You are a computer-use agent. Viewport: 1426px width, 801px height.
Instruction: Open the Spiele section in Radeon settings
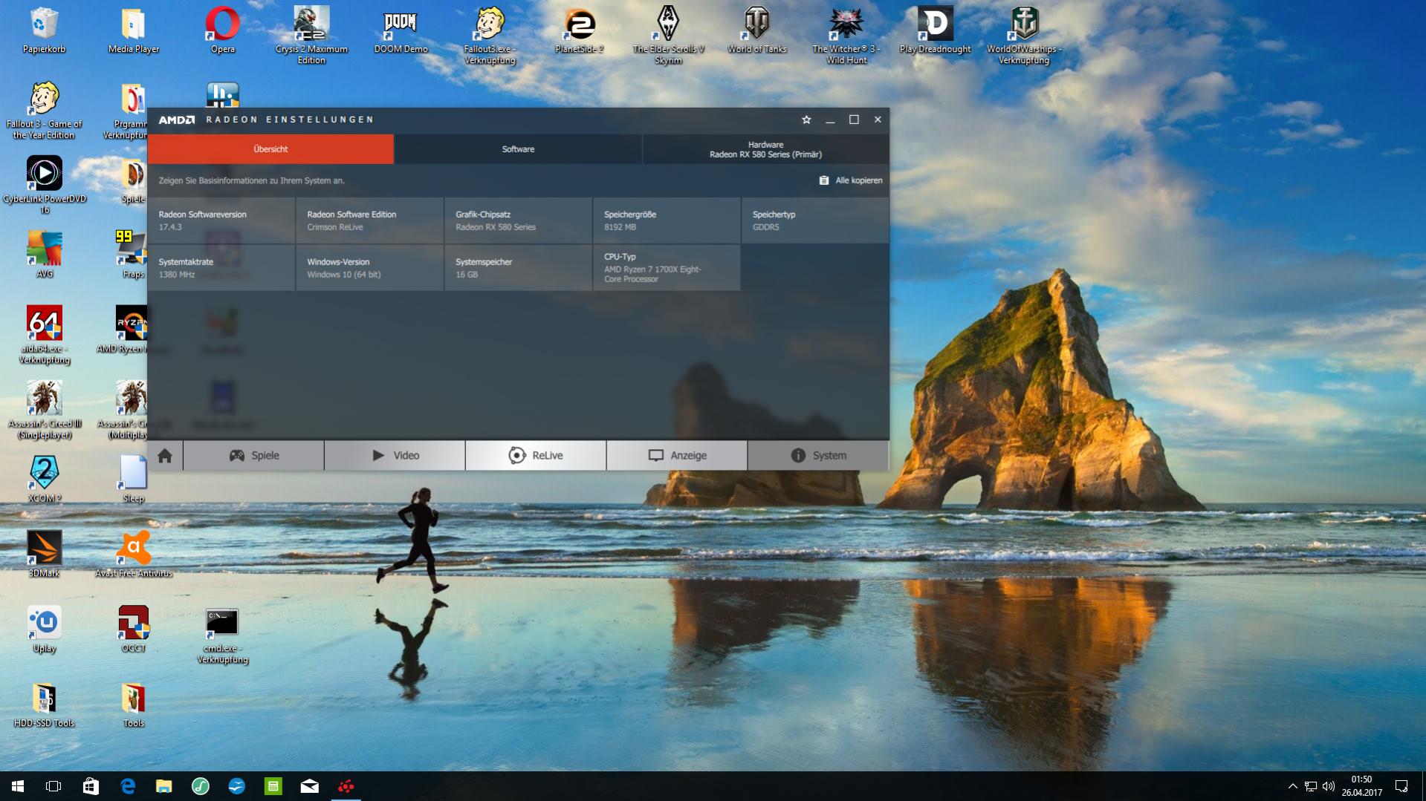253,455
